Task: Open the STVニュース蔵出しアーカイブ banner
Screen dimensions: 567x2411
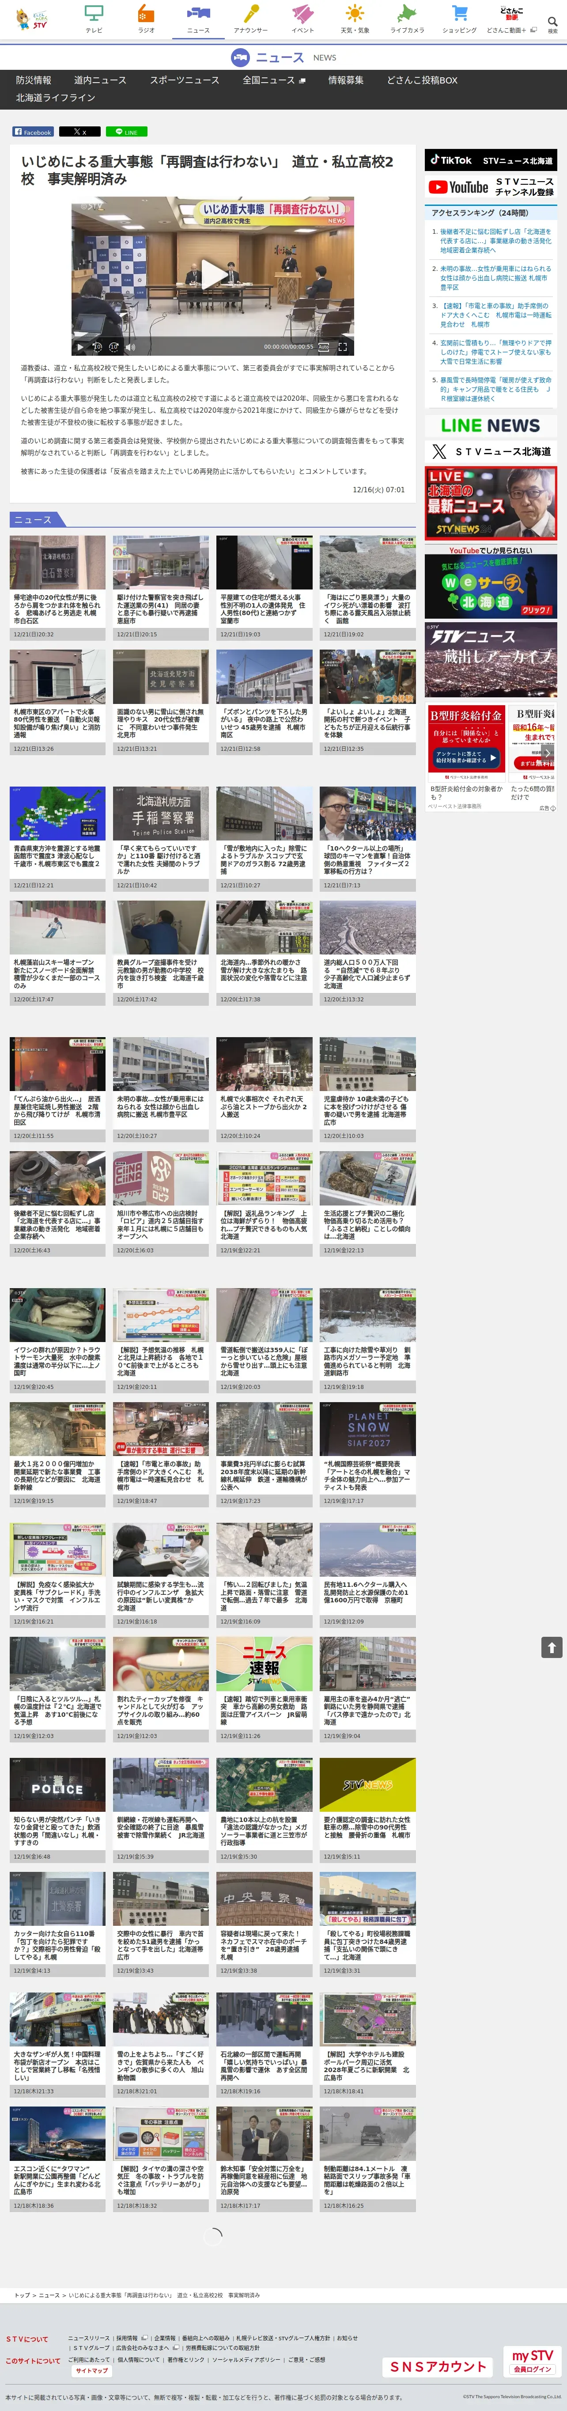Action: point(491,660)
